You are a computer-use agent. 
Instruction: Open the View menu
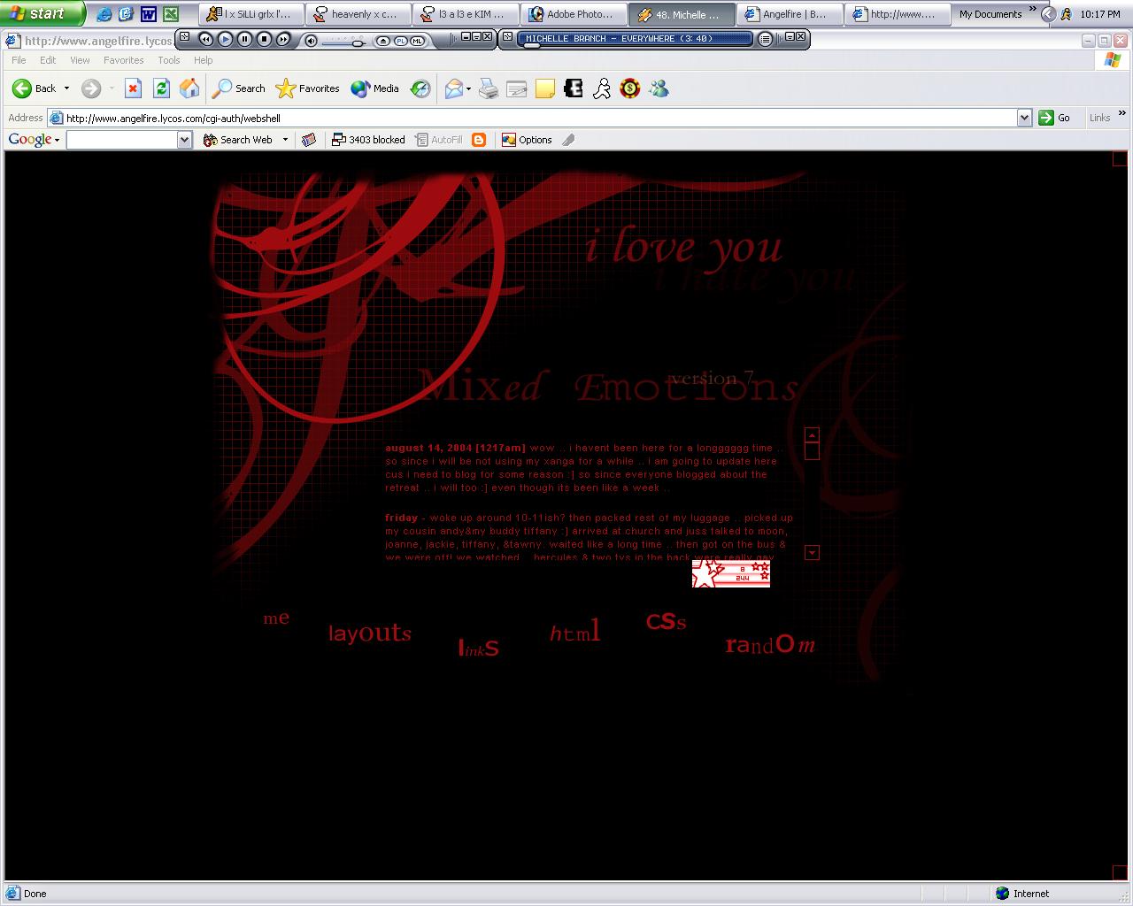tap(80, 60)
